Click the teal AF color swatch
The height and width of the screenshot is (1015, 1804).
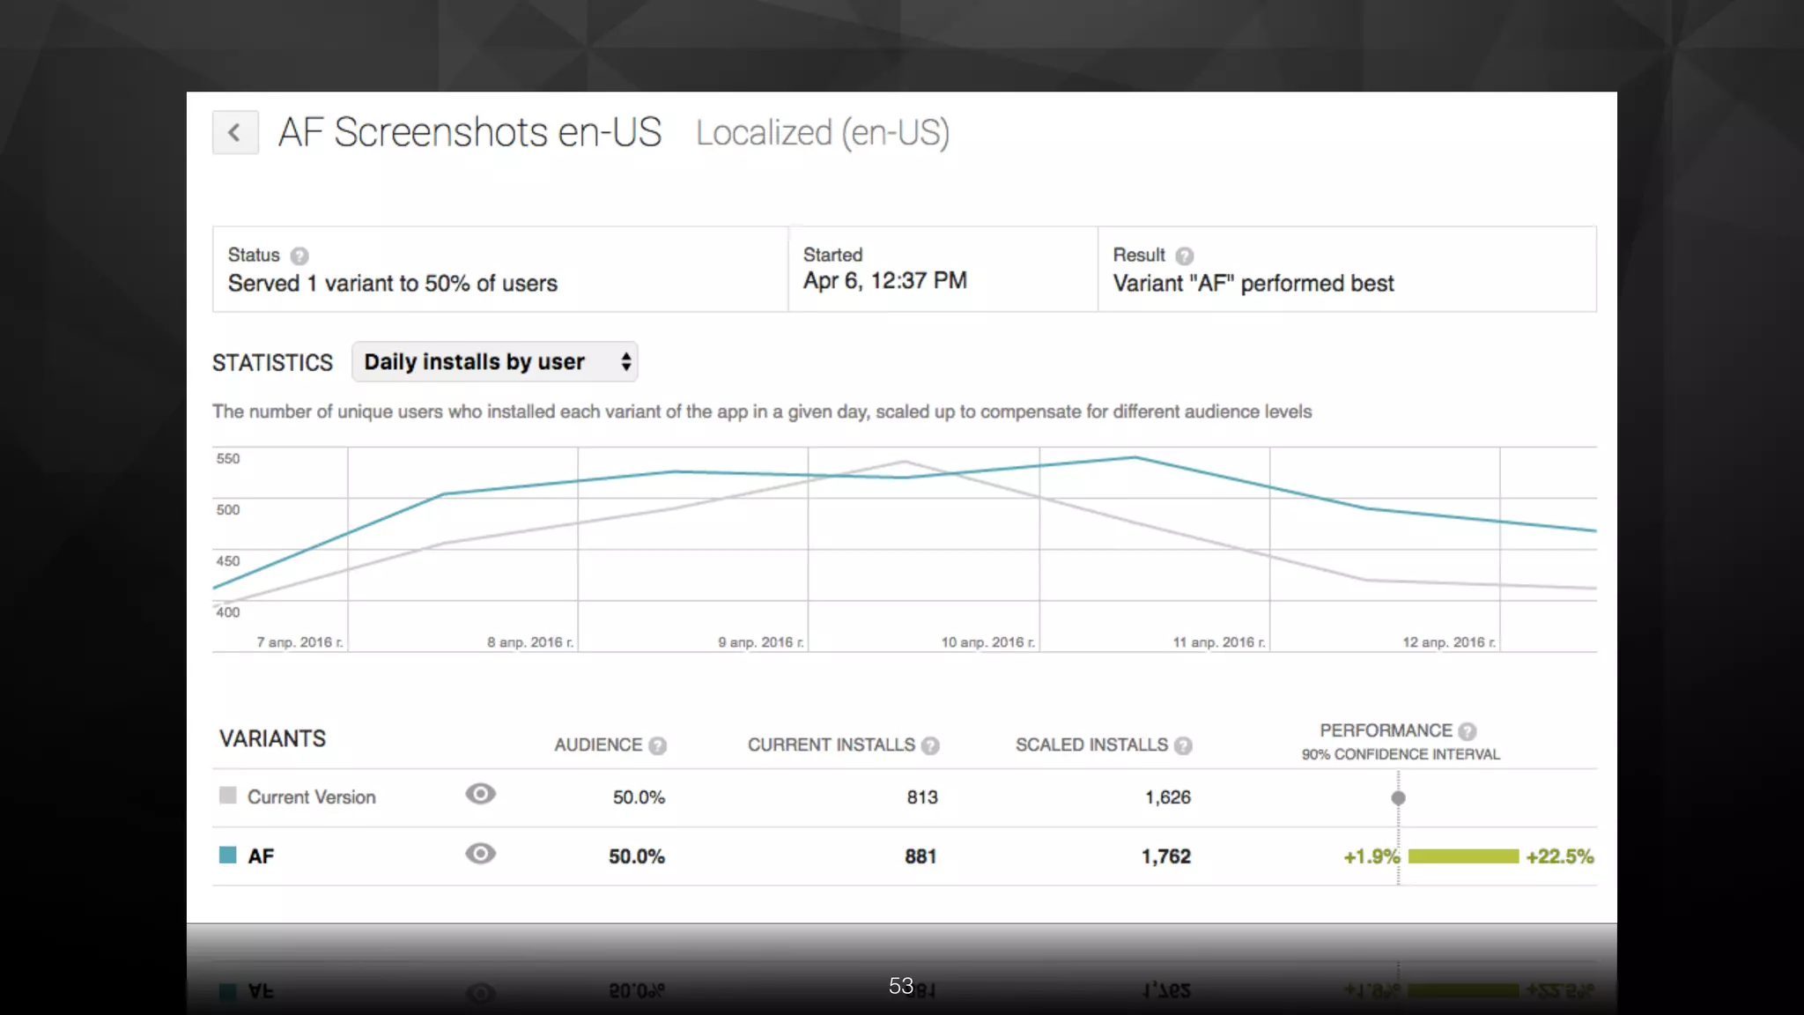[228, 855]
